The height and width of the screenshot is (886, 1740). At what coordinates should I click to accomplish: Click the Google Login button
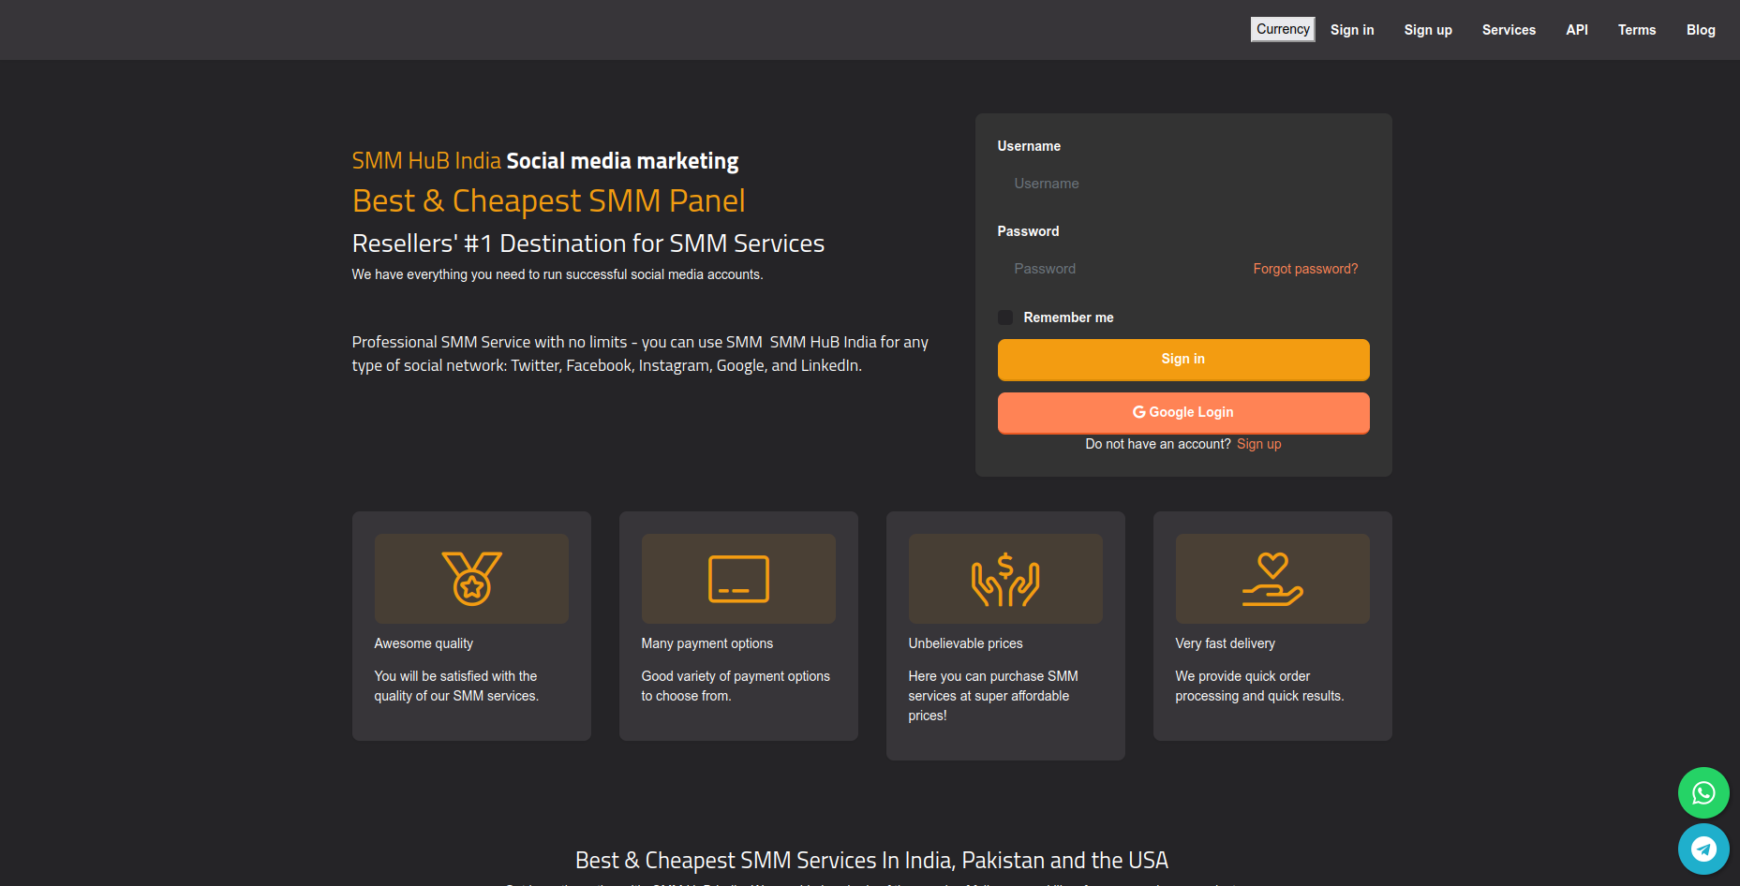click(1182, 412)
